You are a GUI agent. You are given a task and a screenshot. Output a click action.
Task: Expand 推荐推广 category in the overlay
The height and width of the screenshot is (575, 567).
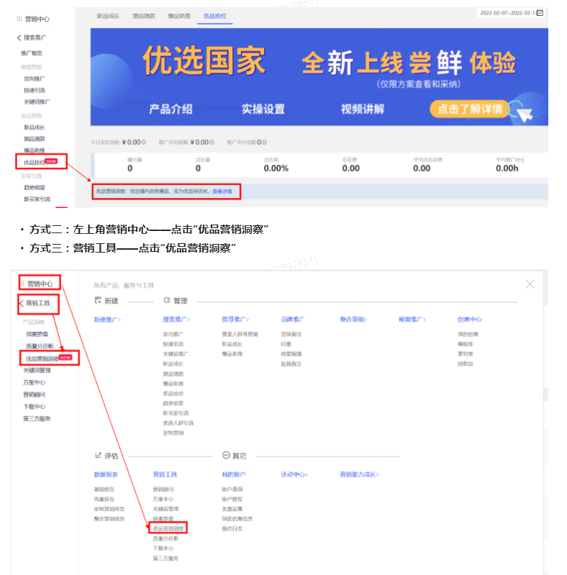pyautogui.click(x=235, y=319)
